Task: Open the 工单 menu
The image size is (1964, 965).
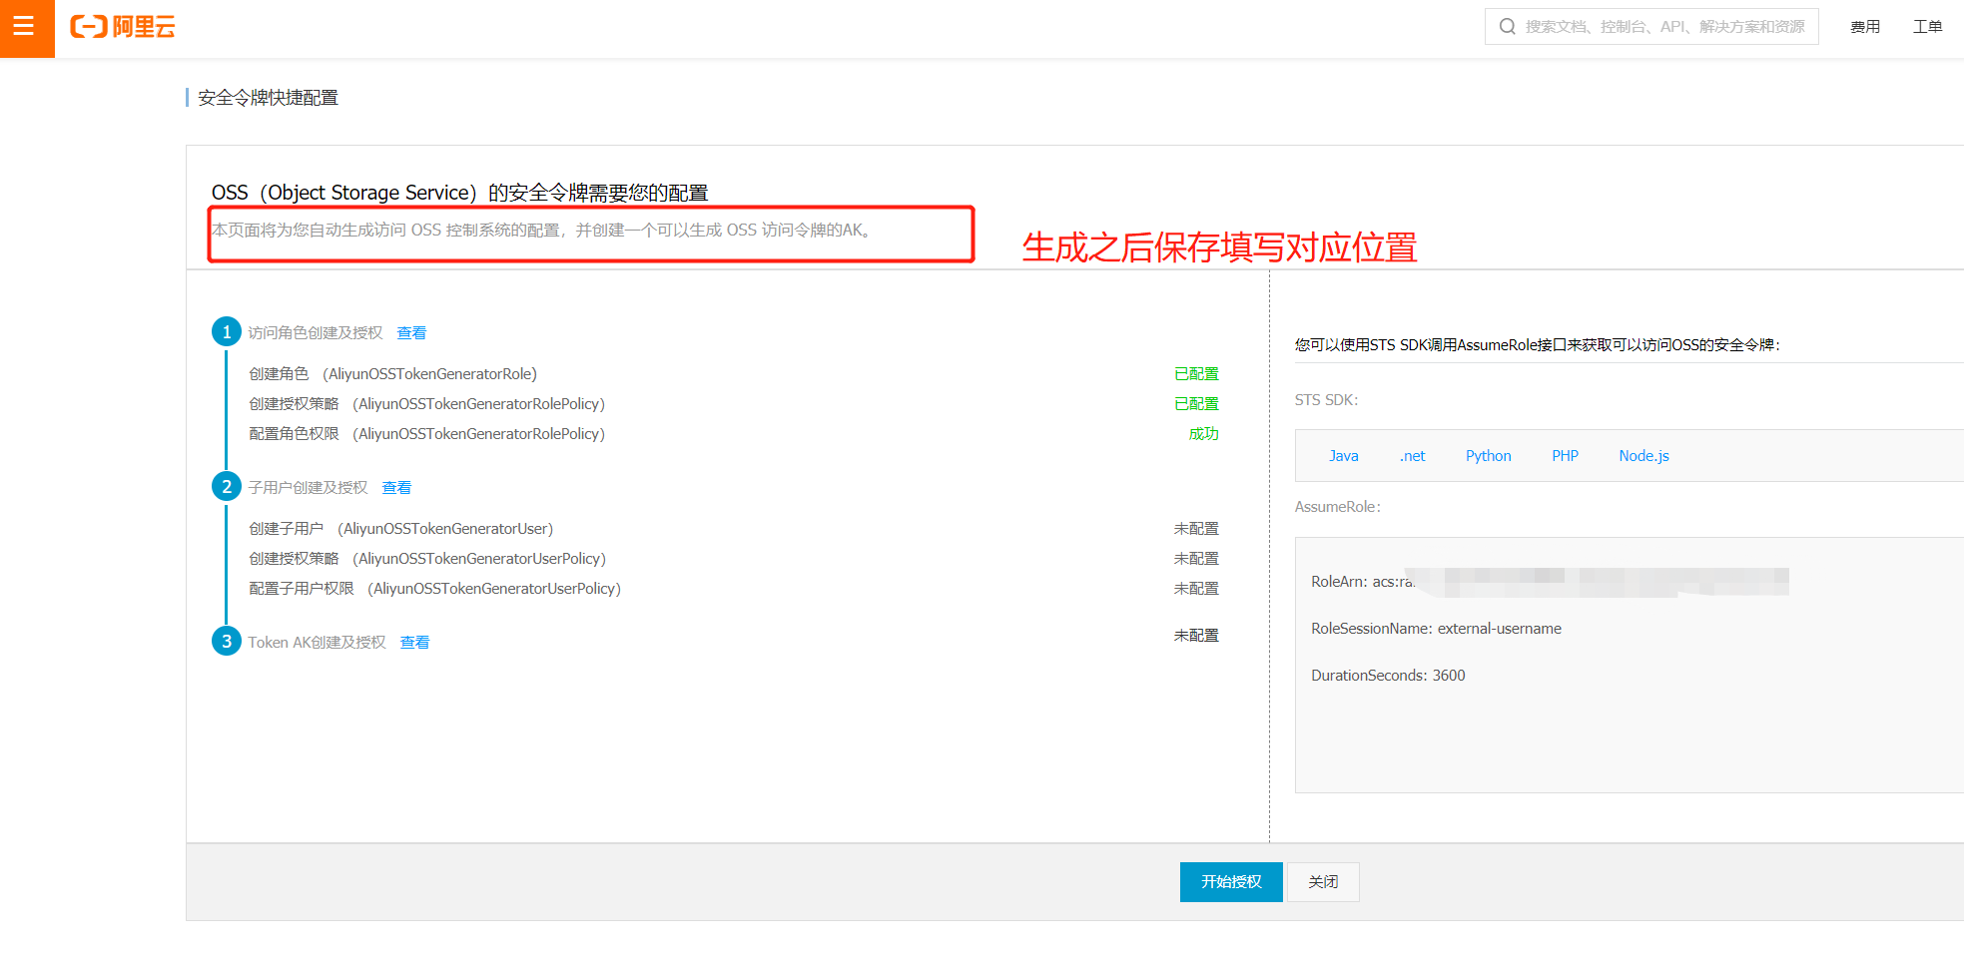Action: (1927, 27)
